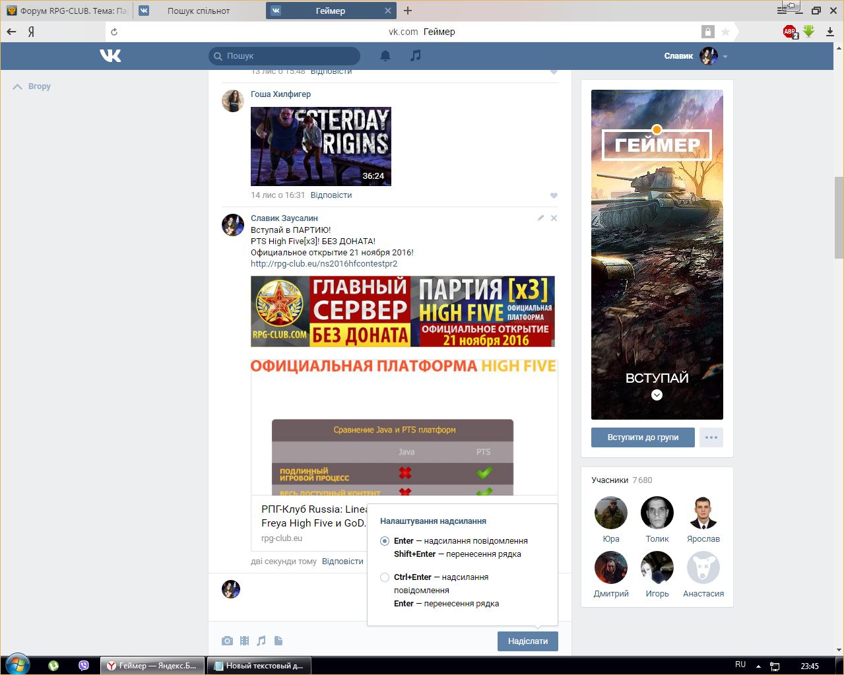844x675 pixels.
Task: Open the rpg-club.eu/ns2016hfcontestpr2 link
Action: (324, 264)
